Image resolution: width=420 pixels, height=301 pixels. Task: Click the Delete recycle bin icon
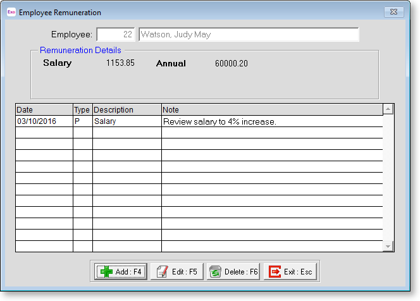pos(215,272)
